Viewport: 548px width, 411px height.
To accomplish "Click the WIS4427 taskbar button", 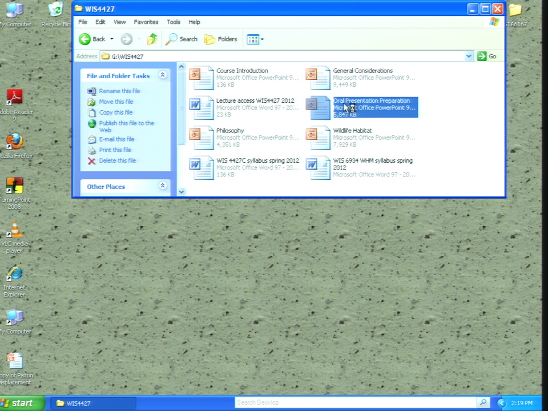I will [93, 404].
